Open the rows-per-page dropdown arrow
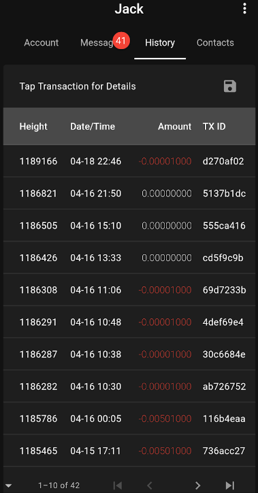This screenshot has height=493, width=258. tap(8, 485)
